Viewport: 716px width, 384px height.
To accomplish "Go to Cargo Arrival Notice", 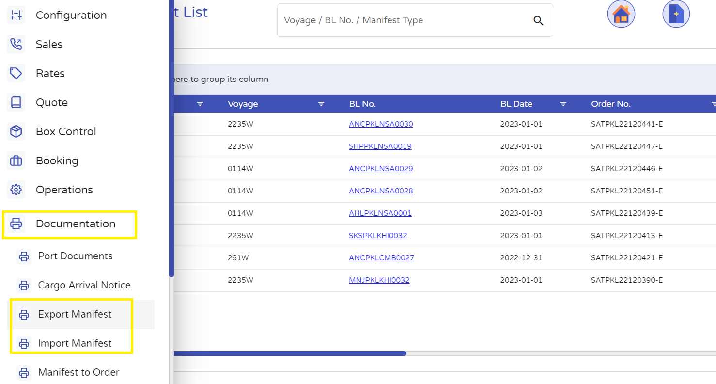I will (x=84, y=285).
